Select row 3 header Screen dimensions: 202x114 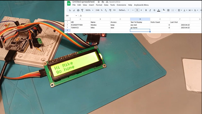coord(67,28)
